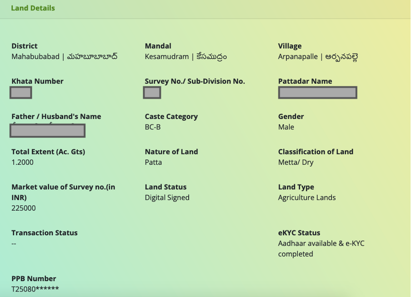411x297 pixels.
Task: Click the Mahabubabad district value
Action: pyautogui.click(x=65, y=57)
